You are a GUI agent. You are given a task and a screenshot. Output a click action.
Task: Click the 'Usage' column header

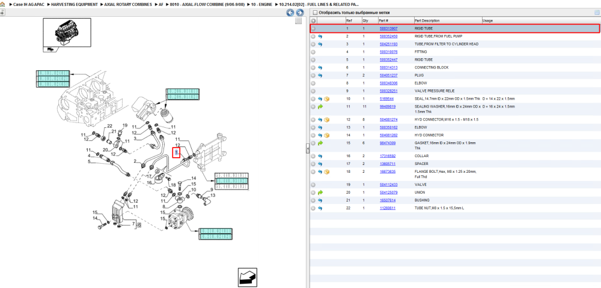coord(487,20)
